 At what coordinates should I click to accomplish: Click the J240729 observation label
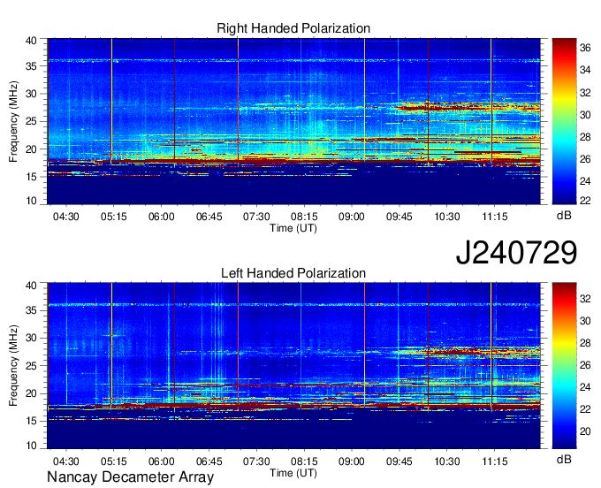coord(516,252)
